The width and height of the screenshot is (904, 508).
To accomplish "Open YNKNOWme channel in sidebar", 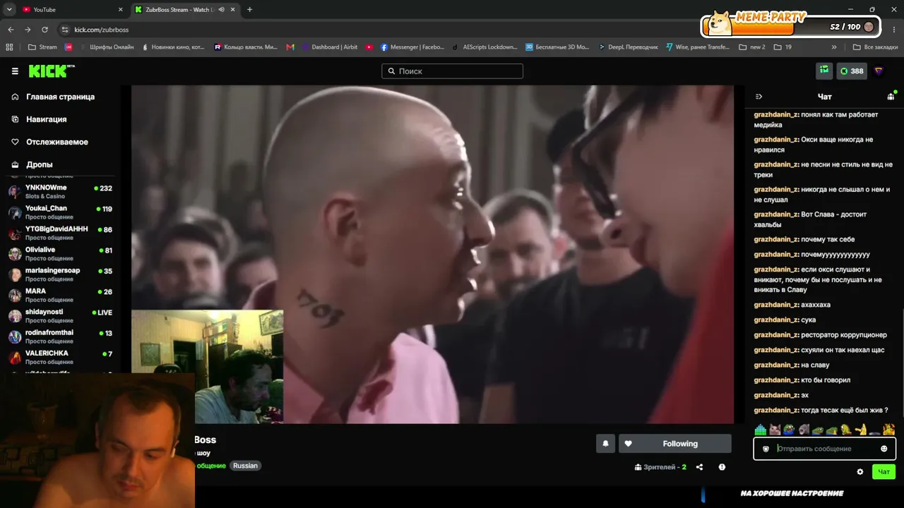I will (60, 191).
